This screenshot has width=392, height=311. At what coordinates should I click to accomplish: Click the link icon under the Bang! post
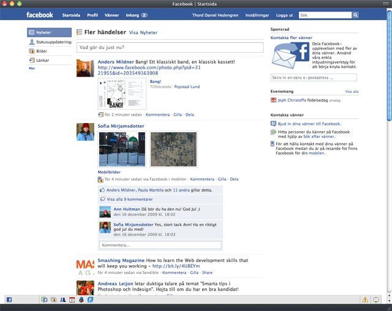[100, 114]
